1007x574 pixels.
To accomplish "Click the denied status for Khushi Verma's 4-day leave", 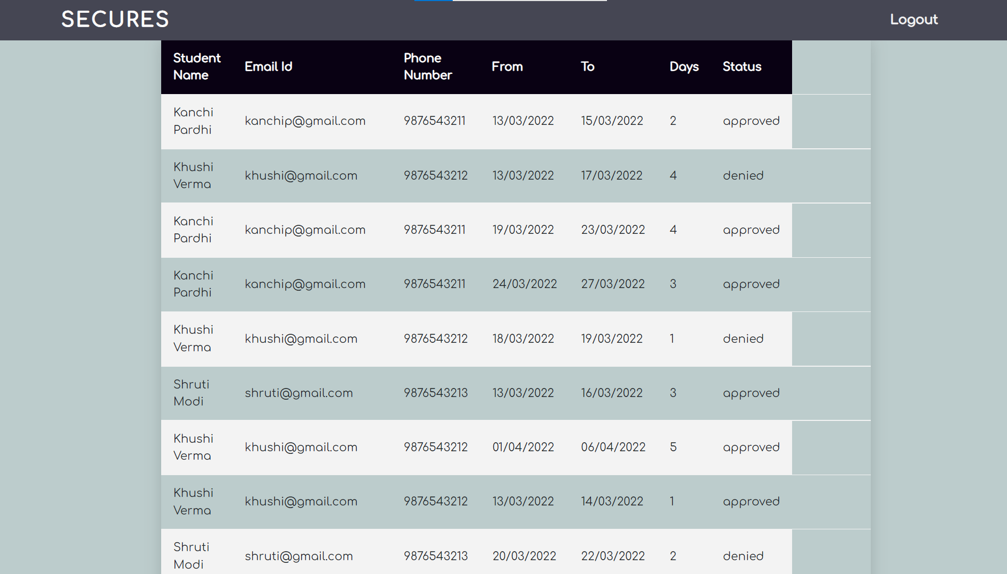I will tap(743, 175).
